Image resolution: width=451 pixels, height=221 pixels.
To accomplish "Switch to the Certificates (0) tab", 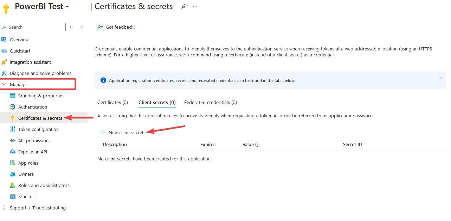I will [112, 102].
